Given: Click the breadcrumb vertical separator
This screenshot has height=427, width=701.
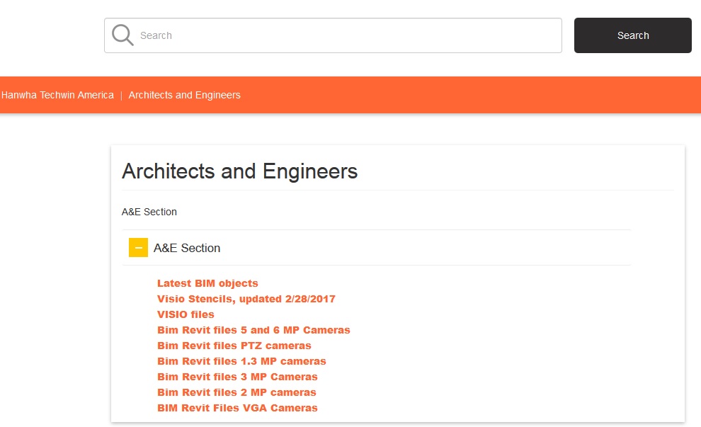Looking at the screenshot, I should (121, 95).
